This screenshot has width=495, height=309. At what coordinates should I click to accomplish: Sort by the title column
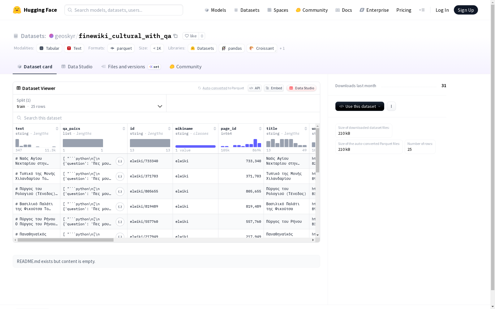306,129
